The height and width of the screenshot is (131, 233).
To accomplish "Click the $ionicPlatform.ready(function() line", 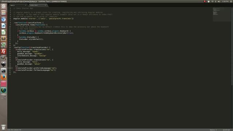I will pos(31,25).
